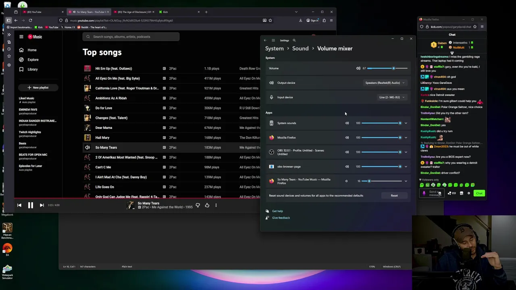Click Chat send button in Kick window
This screenshot has width=516, height=290.
tap(479, 193)
